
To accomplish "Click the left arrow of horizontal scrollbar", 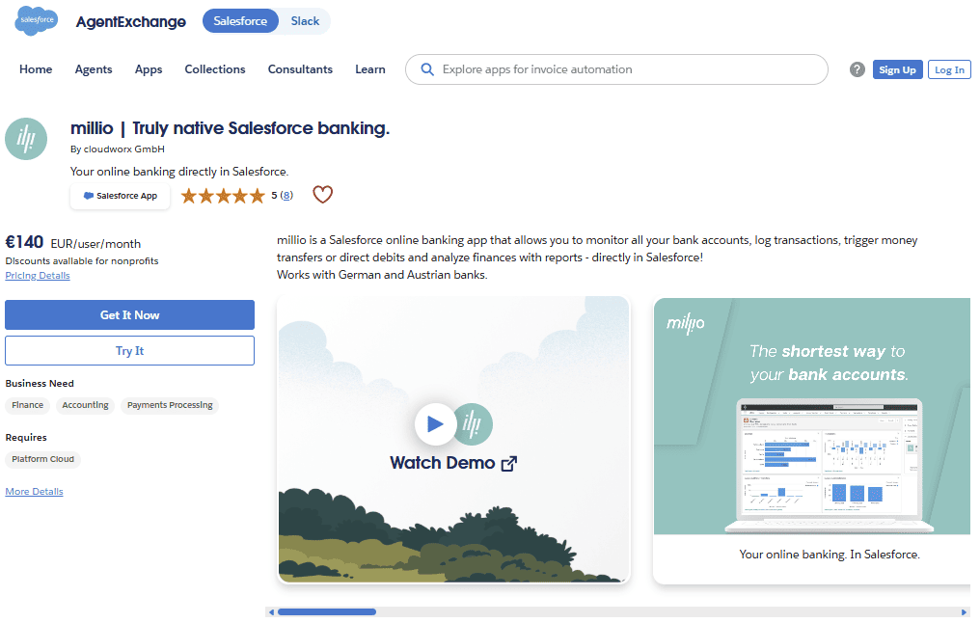I will (x=271, y=612).
